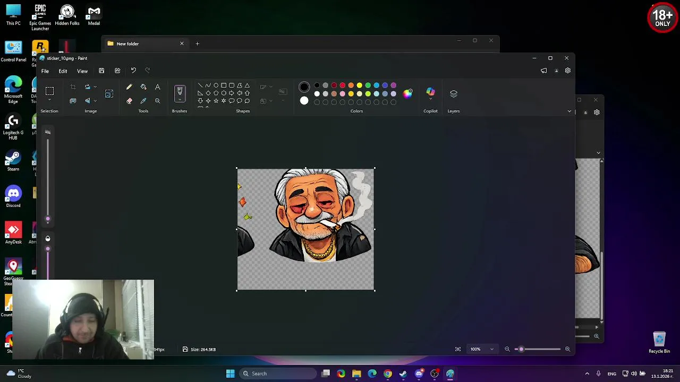Add a new tab in File Explorer

tap(197, 44)
